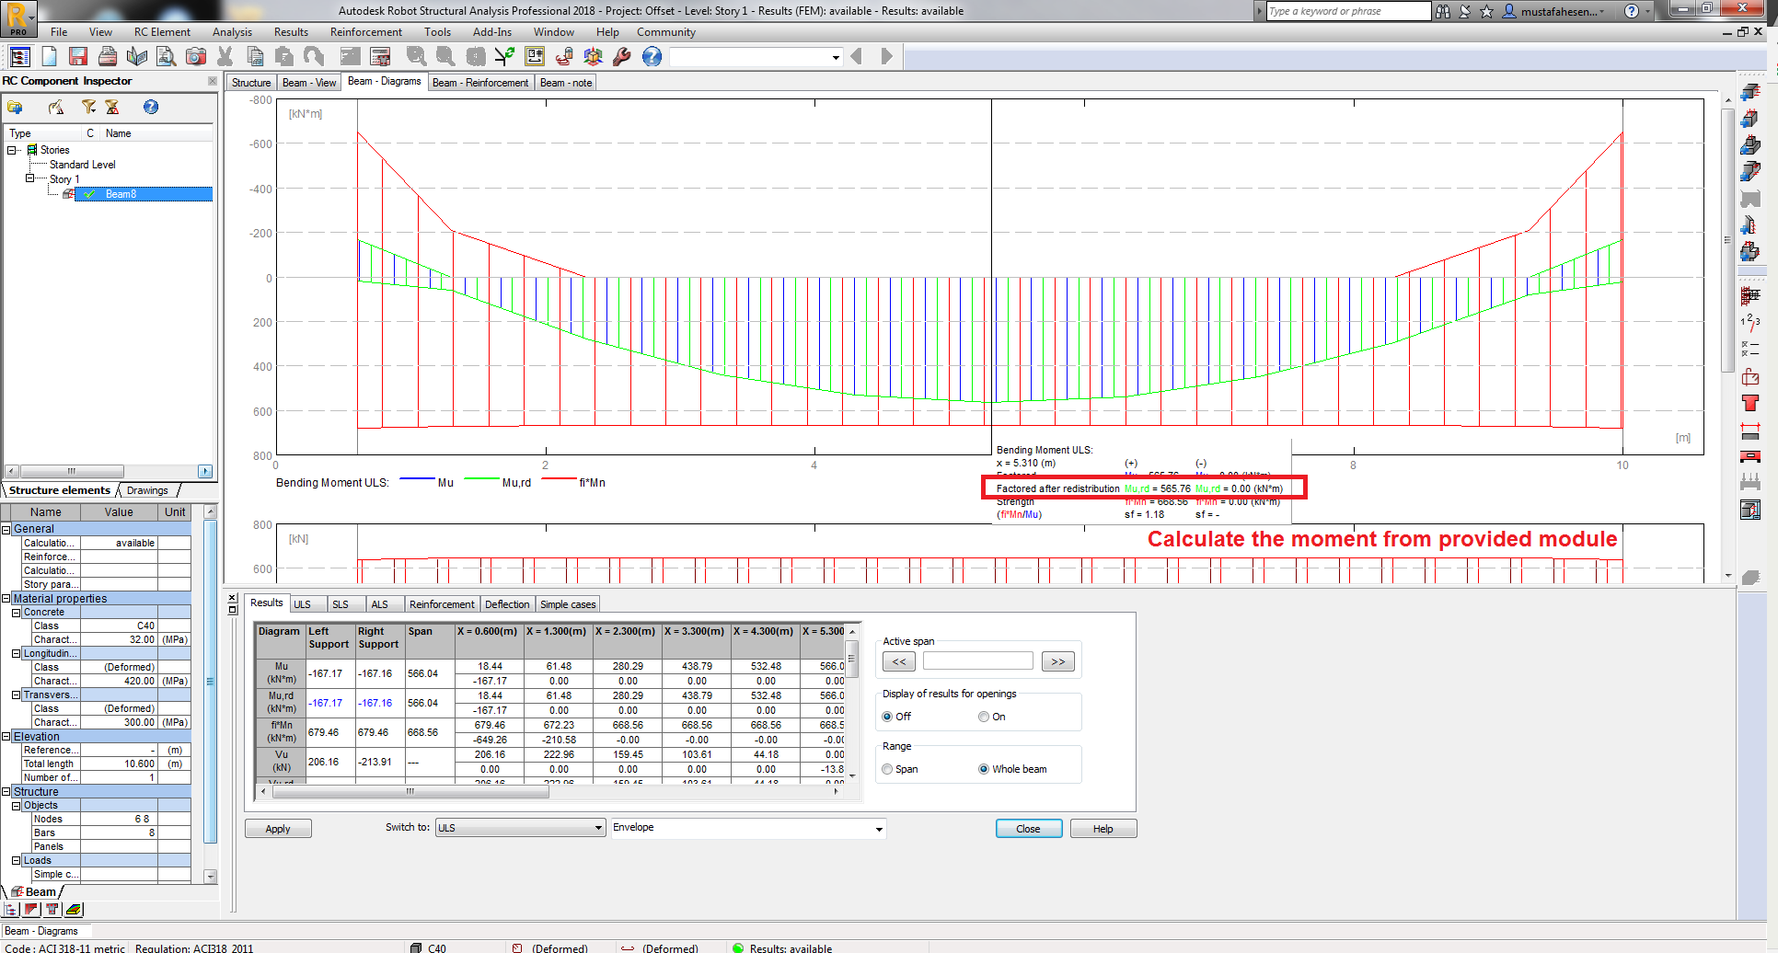Open the Drawings panel tab

coord(147,490)
